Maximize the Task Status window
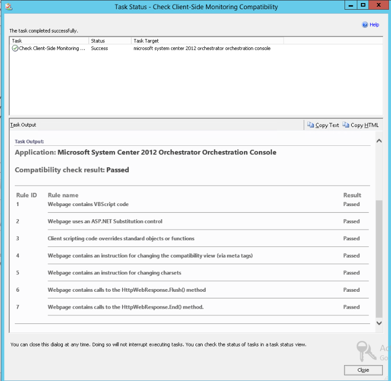 362,6
